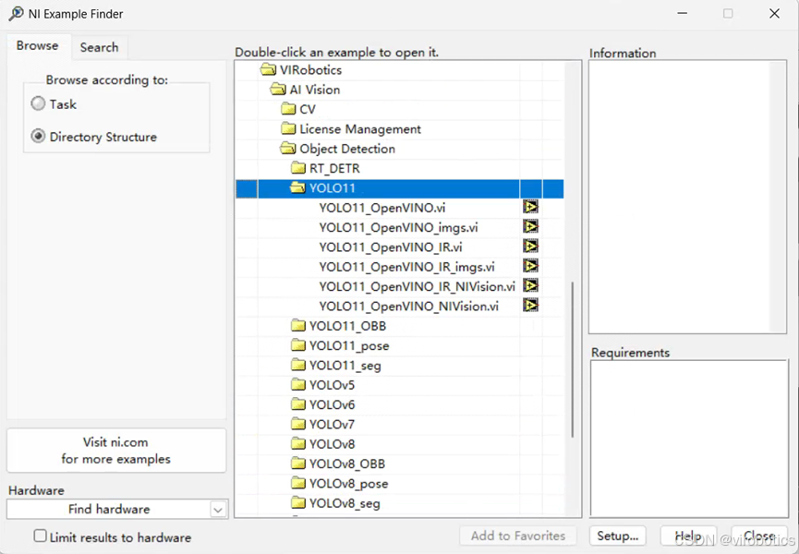Open the Setup... button

tap(618, 536)
